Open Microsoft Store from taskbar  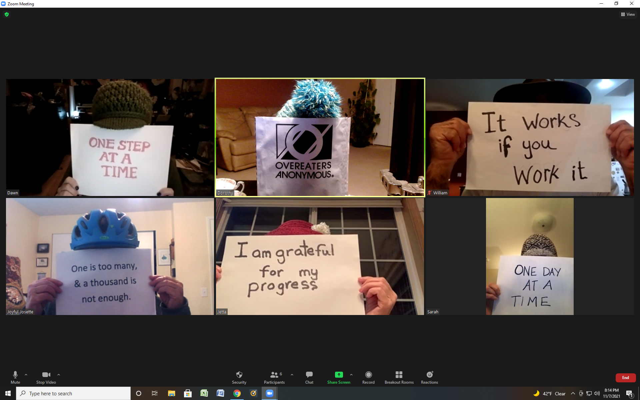pyautogui.click(x=188, y=393)
